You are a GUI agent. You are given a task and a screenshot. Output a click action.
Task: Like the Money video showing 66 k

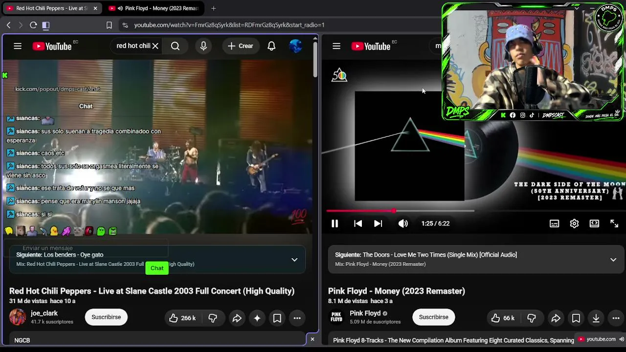click(502, 318)
